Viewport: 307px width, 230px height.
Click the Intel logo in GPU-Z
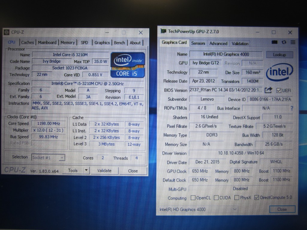pos(279,72)
